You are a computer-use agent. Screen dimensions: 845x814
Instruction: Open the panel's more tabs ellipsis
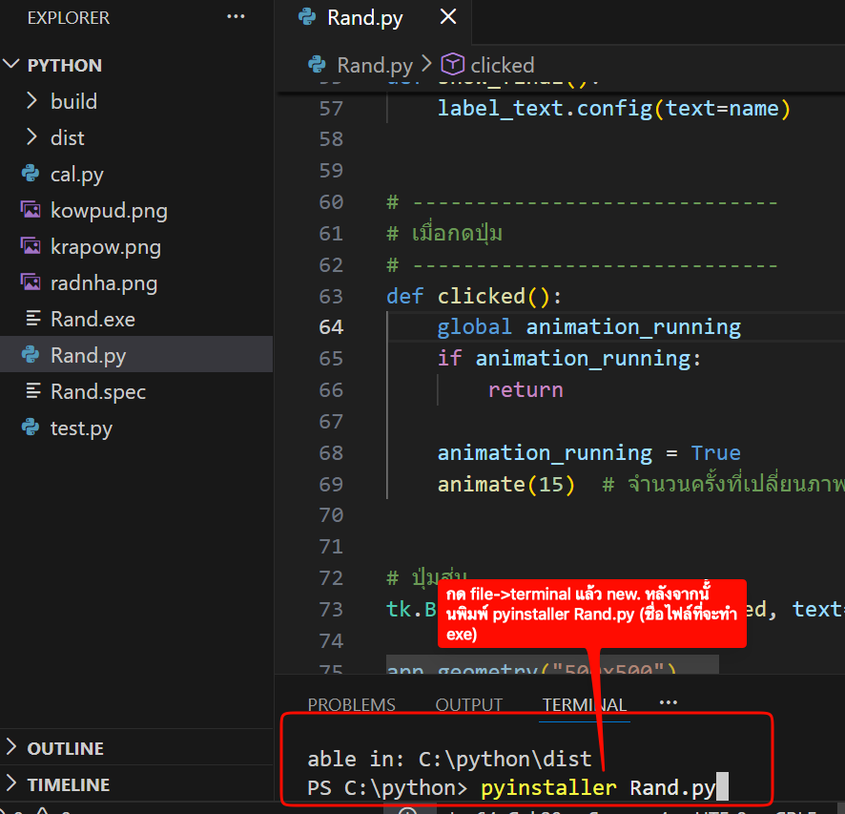(x=668, y=703)
